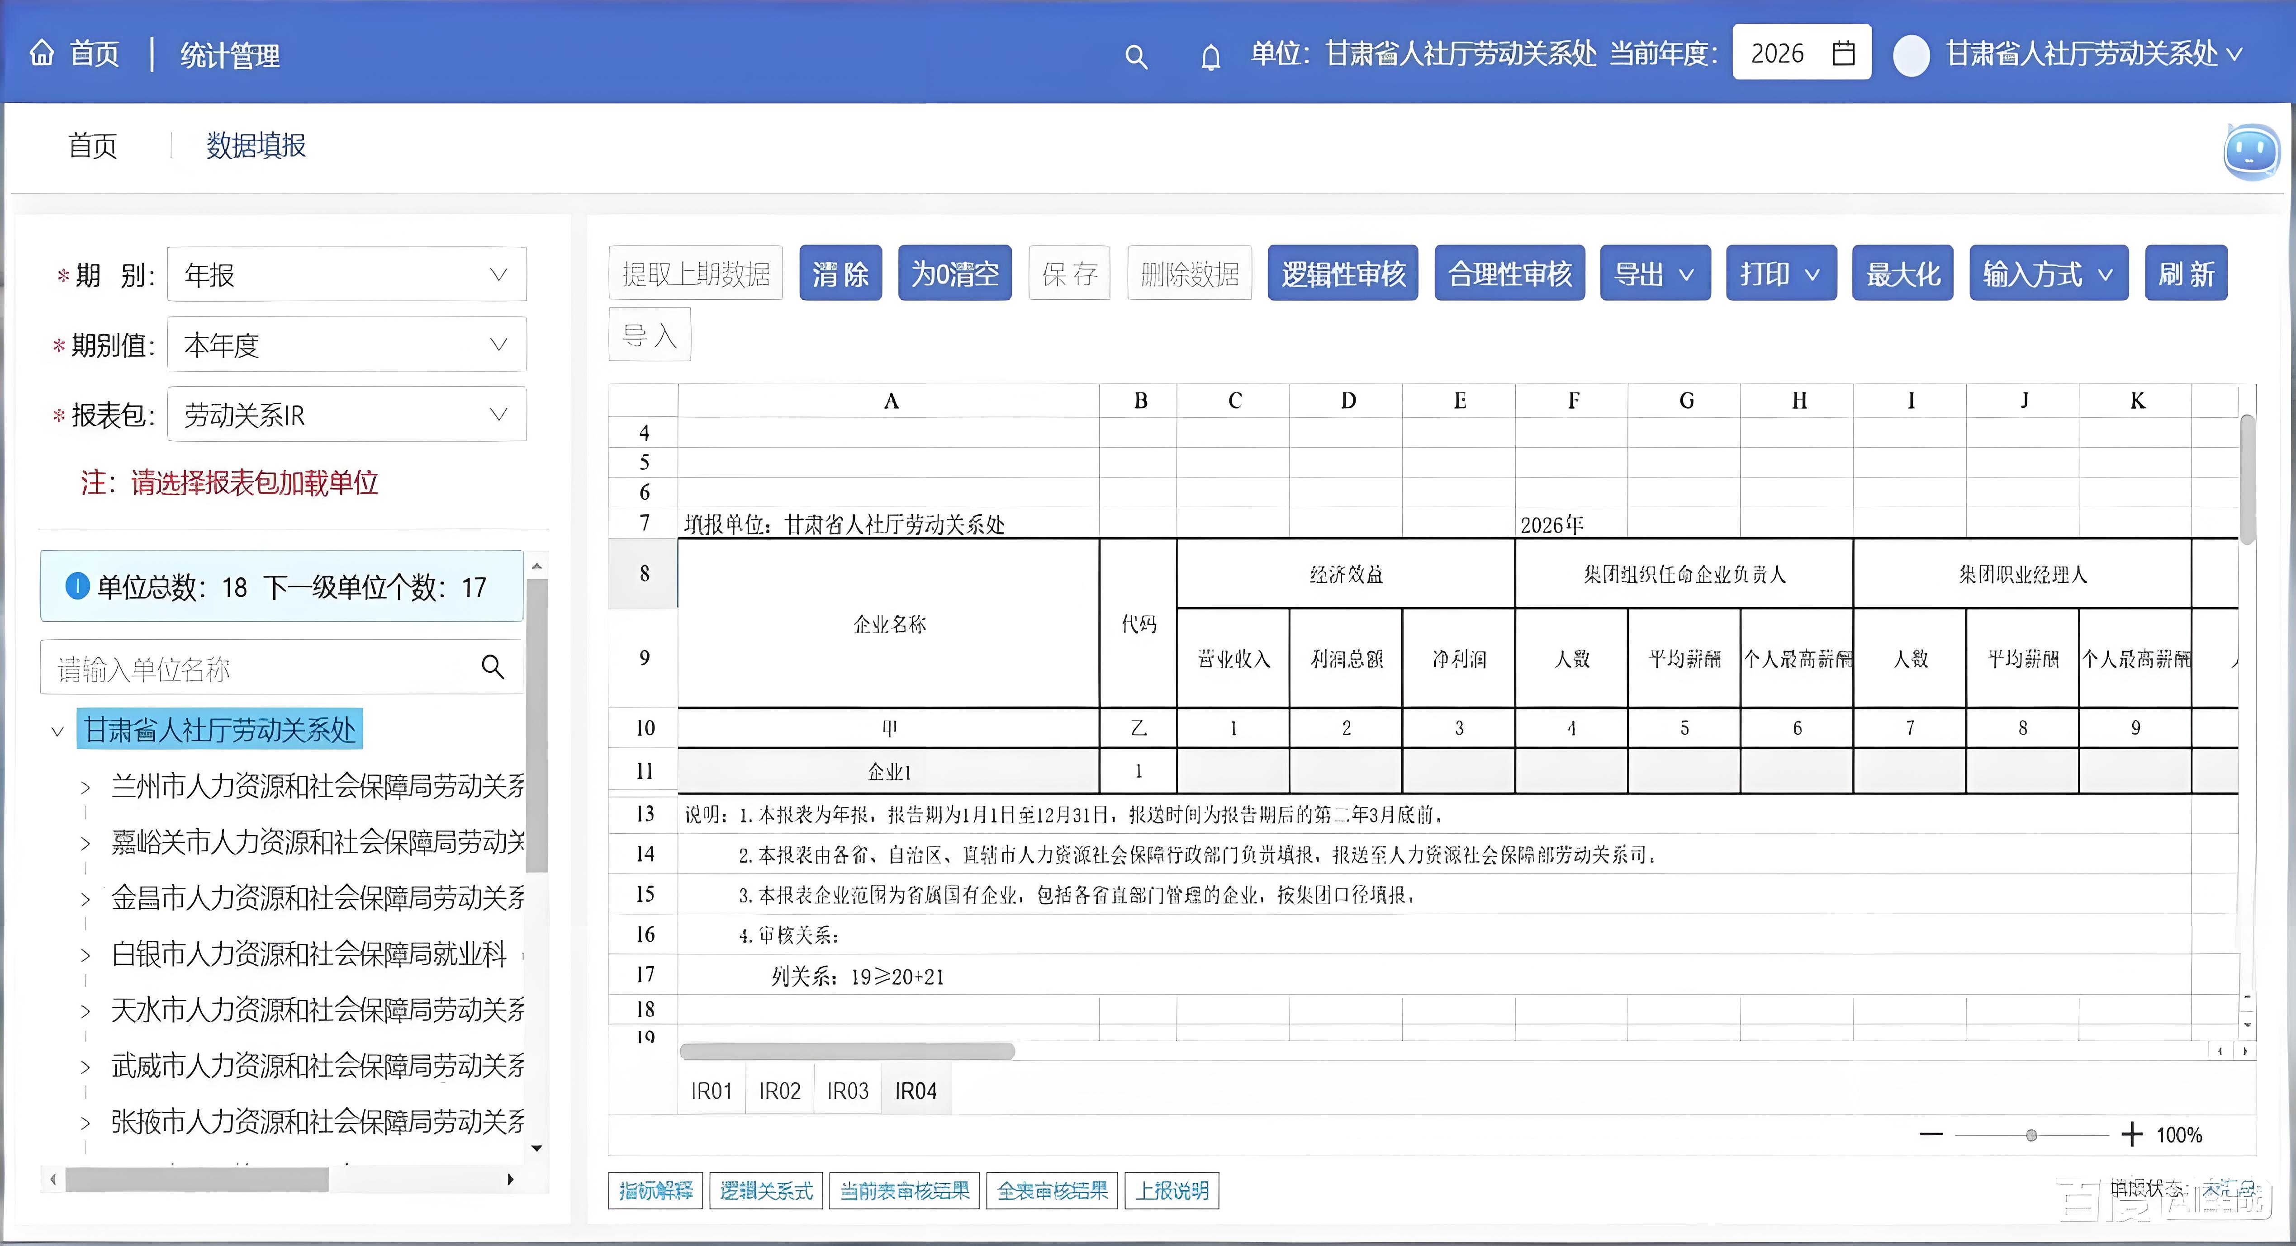
Task: Click the sheet scroll-right arrow
Action: click(x=2244, y=1051)
